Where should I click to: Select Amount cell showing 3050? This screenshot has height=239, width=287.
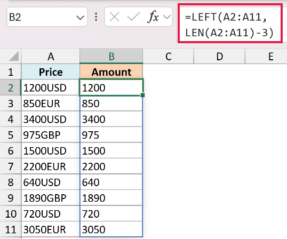tap(111, 229)
